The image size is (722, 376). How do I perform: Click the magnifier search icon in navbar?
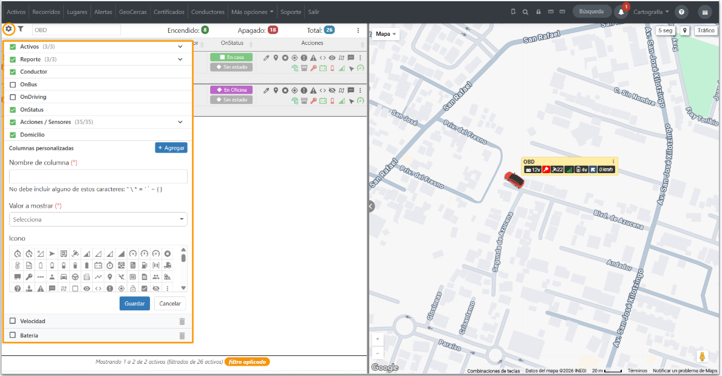[525, 12]
